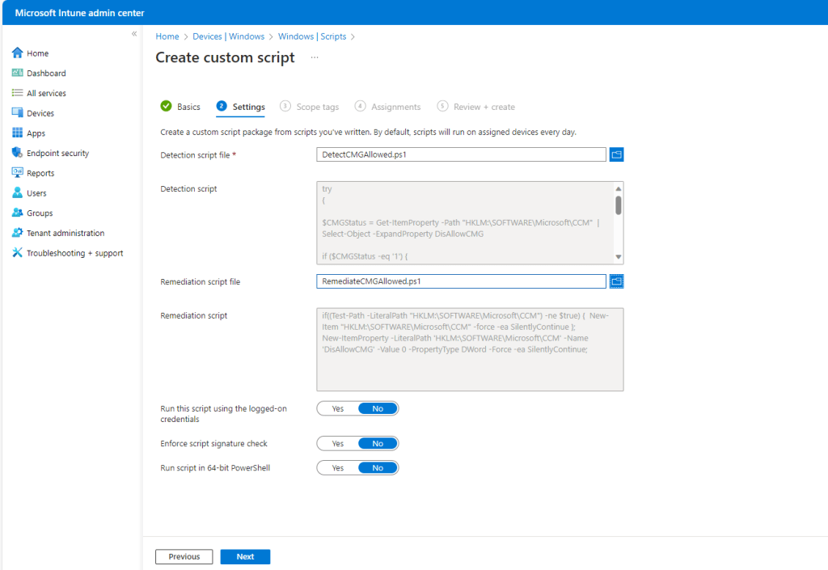Browse for remediation script file folder icon
828x570 pixels.
616,281
